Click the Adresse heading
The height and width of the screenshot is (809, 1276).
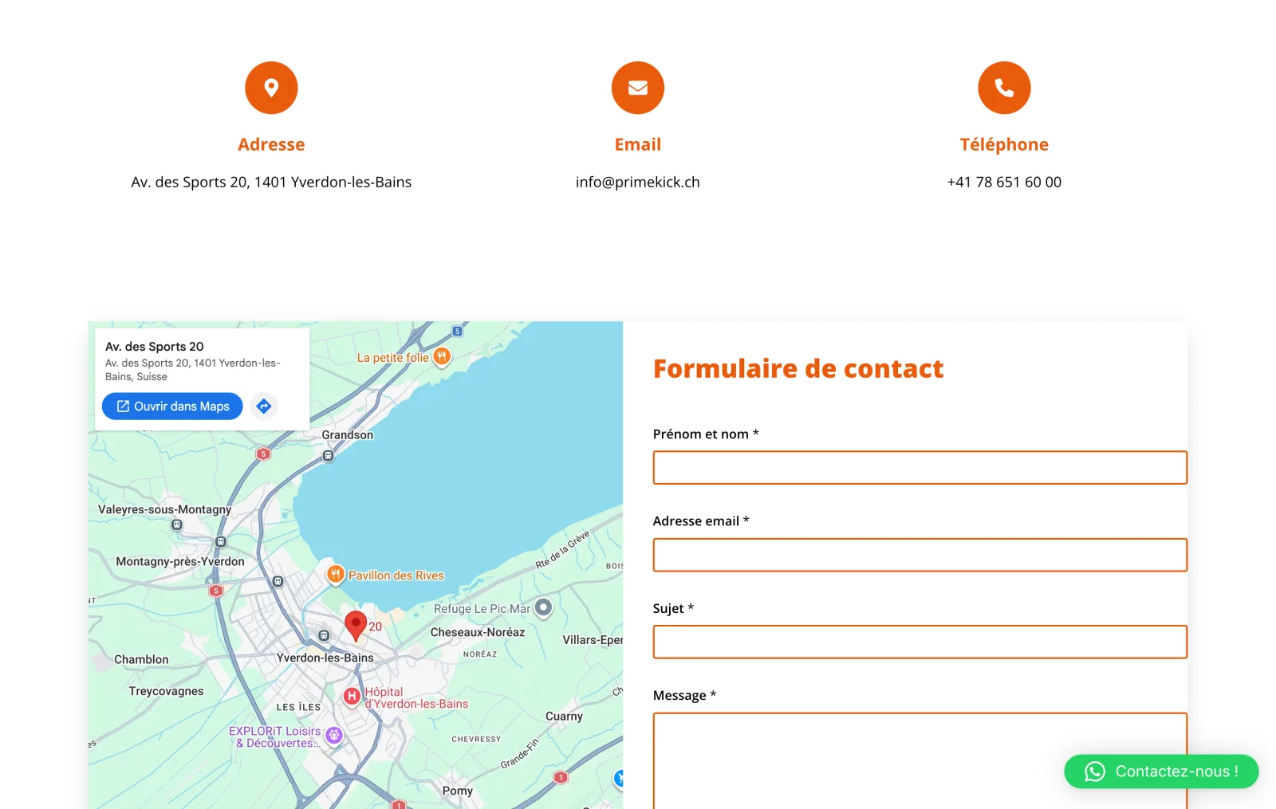click(x=271, y=144)
